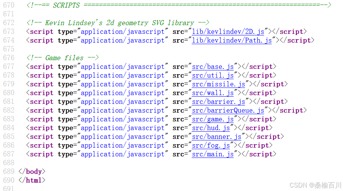Follow the src/util.js script link
Screen dimensions: 343x191
(213, 75)
